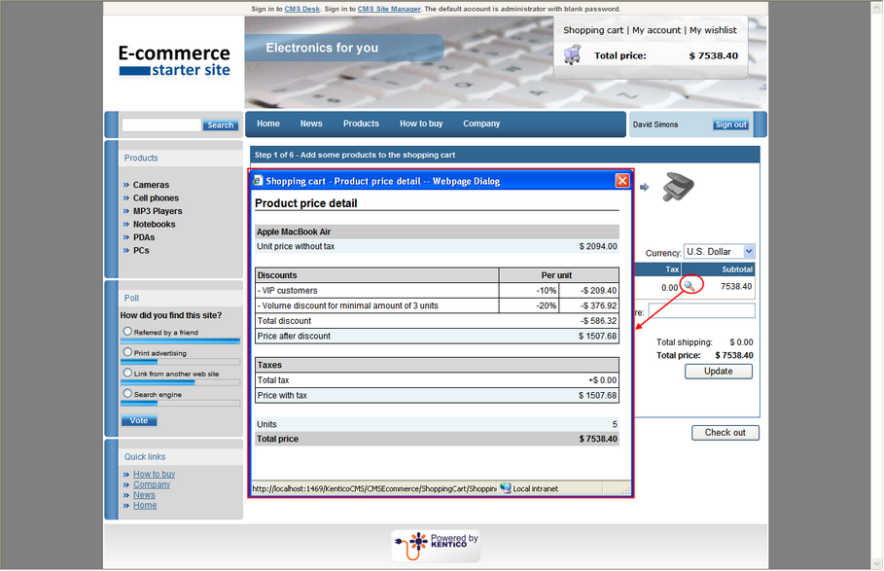The width and height of the screenshot is (884, 571).
Task: Click the Search button
Action: click(221, 125)
